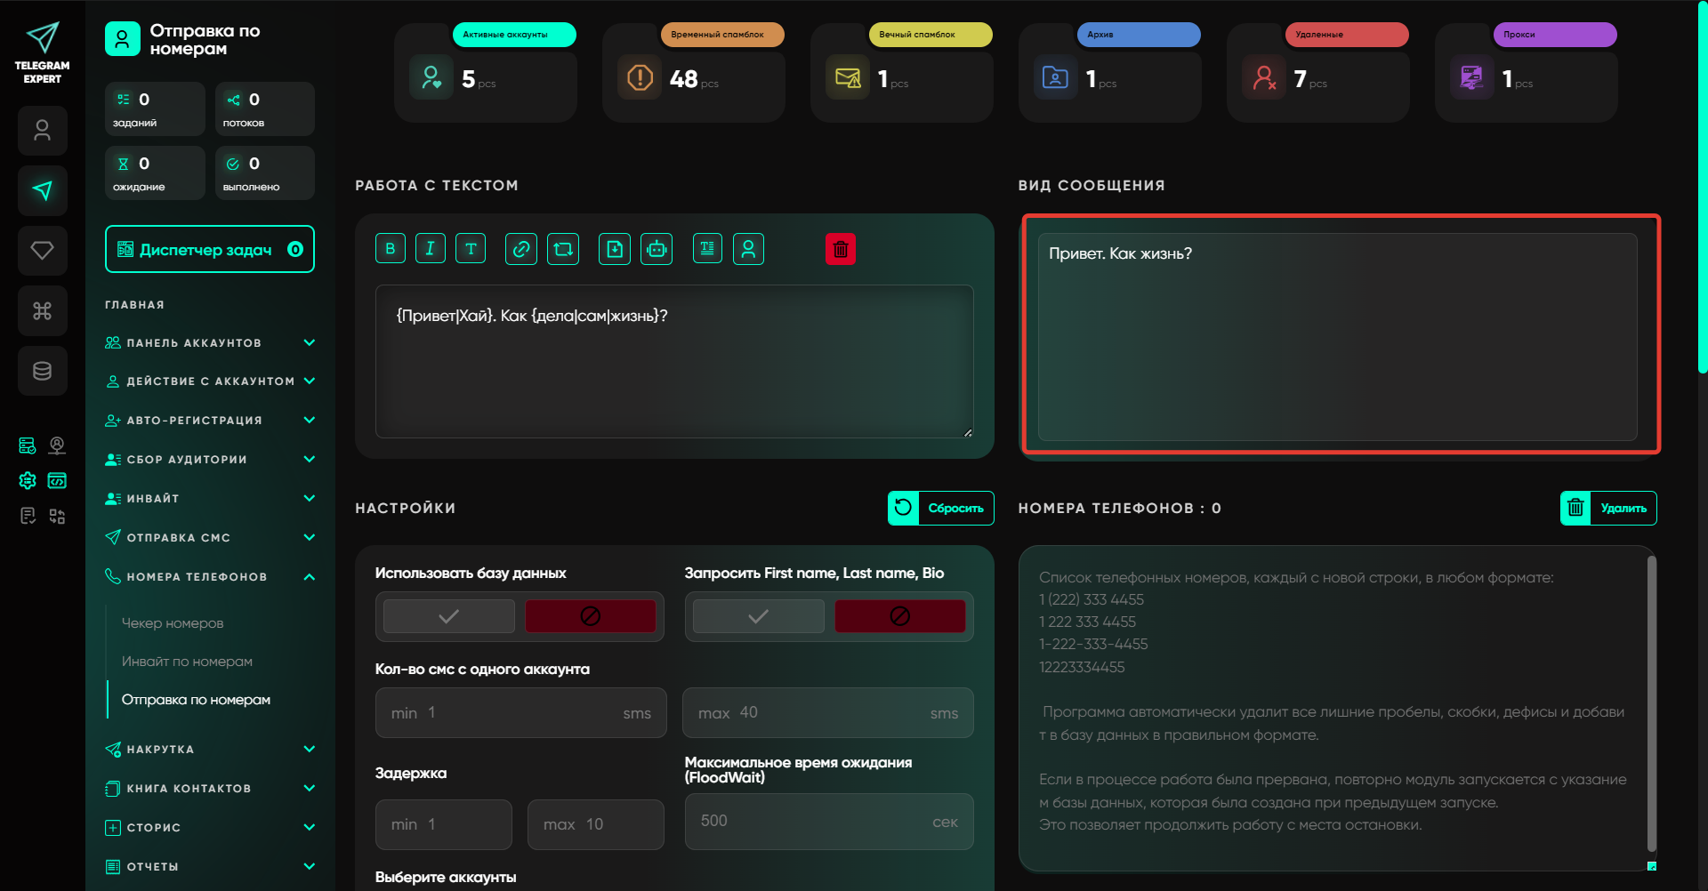Screen dimensions: 1708x891
Task: Click the red trash icon in text toolbar
Action: pyautogui.click(x=841, y=249)
